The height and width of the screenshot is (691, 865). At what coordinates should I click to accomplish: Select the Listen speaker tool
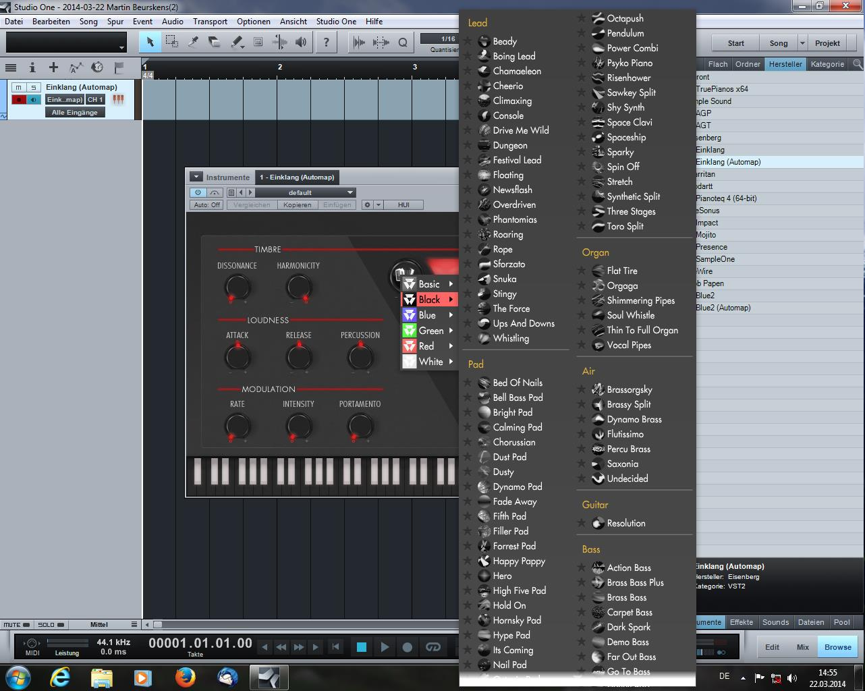pos(301,43)
